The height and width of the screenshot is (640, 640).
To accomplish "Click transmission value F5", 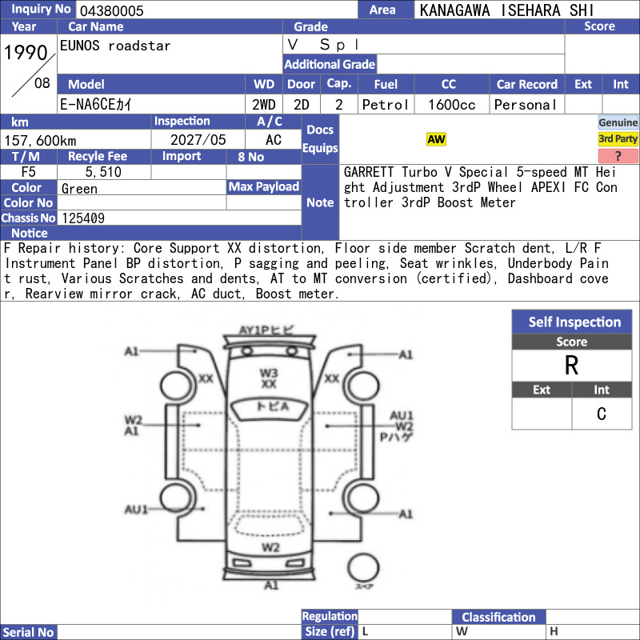I will tap(29, 172).
